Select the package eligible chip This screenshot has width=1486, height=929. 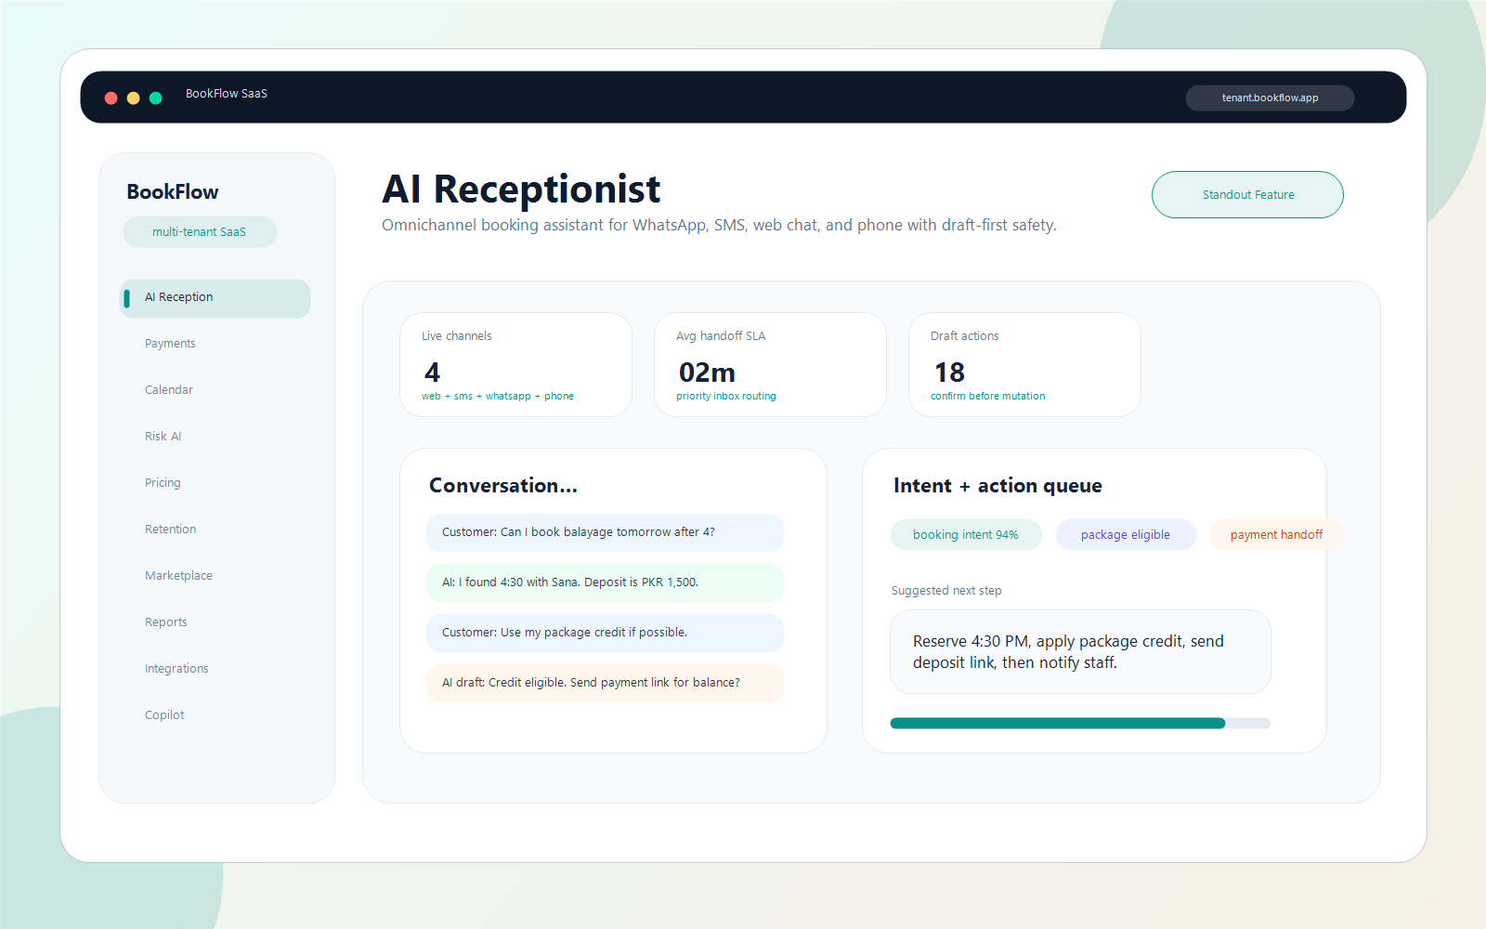pyautogui.click(x=1126, y=535)
